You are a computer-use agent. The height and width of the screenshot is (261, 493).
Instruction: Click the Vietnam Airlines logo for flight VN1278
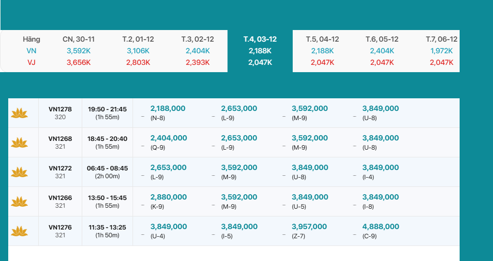[19, 113]
